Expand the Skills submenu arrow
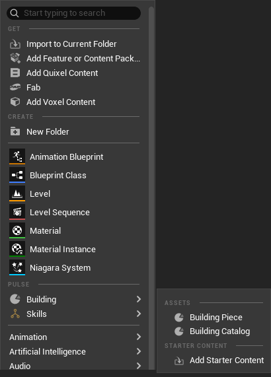271x377 pixels. pyautogui.click(x=138, y=314)
